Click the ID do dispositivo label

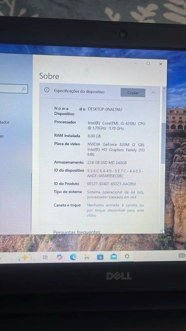[69, 170]
